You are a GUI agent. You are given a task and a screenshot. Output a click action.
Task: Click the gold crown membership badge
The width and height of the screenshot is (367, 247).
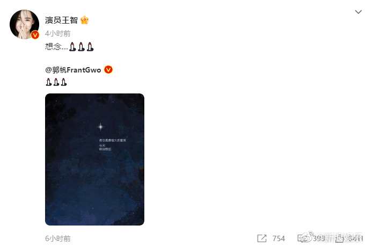pos(84,20)
